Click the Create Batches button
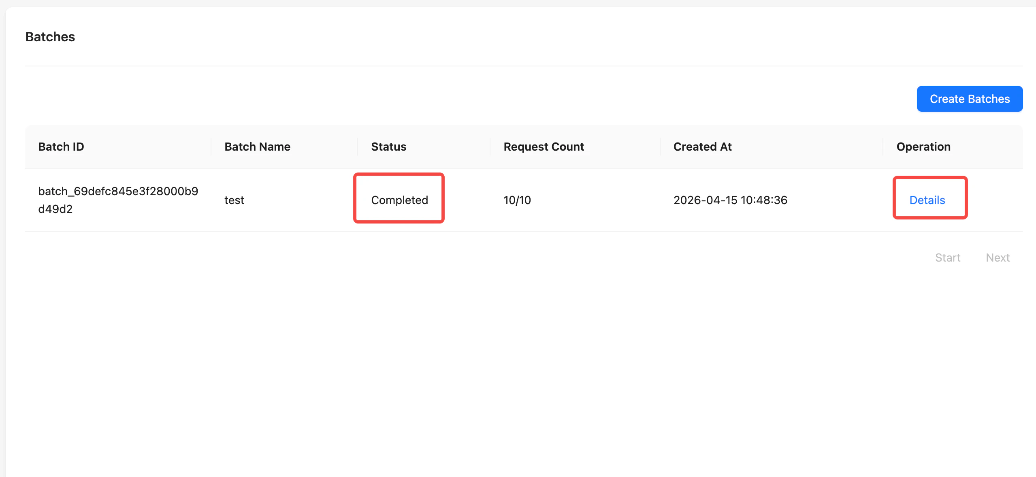 (969, 99)
